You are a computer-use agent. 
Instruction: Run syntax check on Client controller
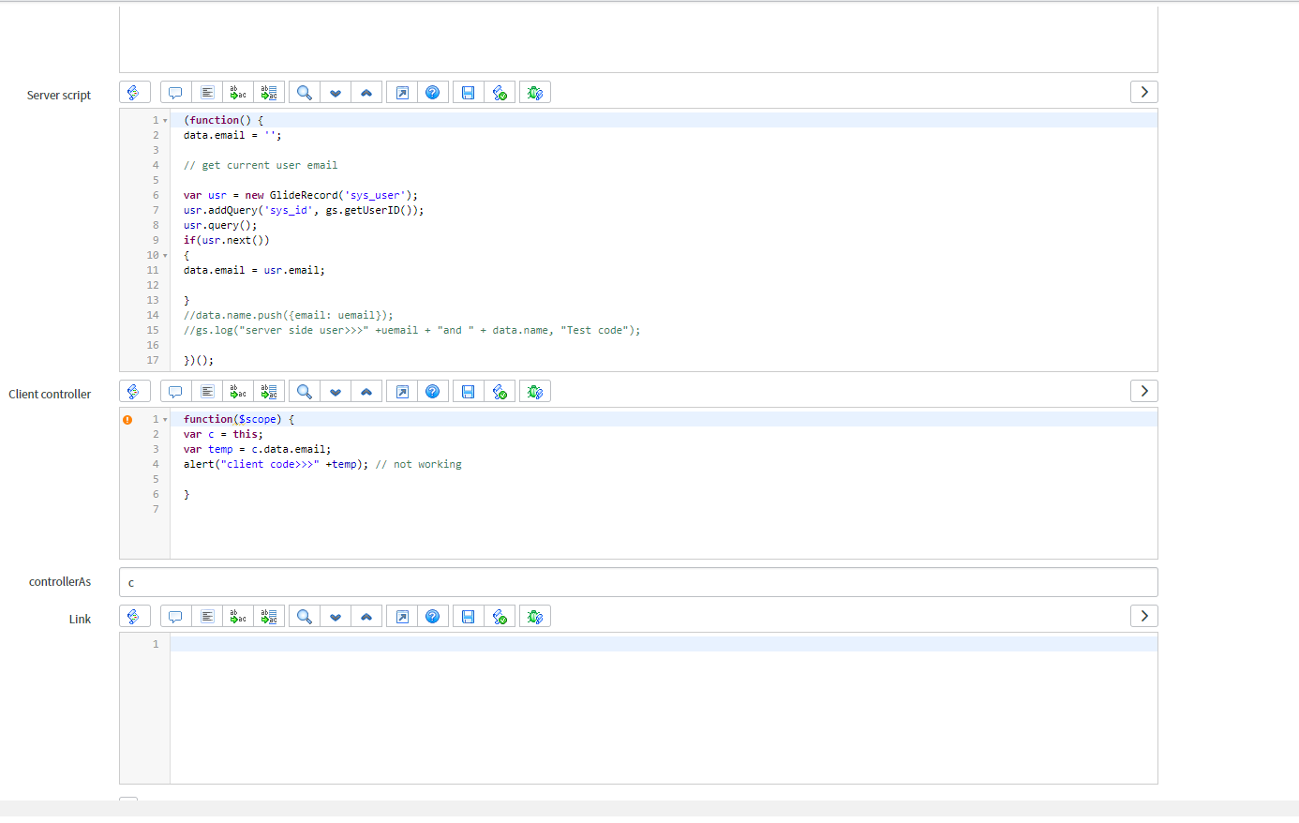point(500,392)
